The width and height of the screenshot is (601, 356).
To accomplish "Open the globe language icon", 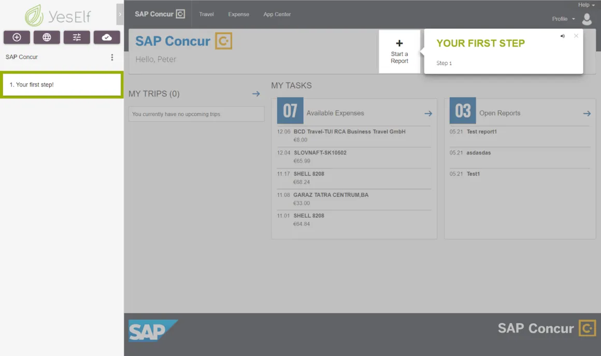I will point(47,37).
